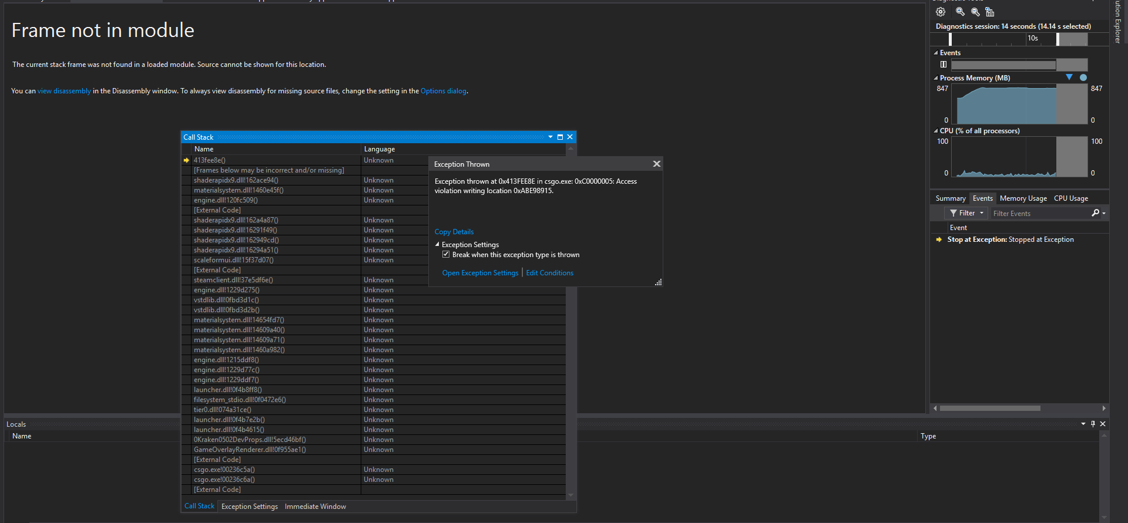Open the CPU Usage tab
This screenshot has height=523, width=1128.
tap(1071, 198)
